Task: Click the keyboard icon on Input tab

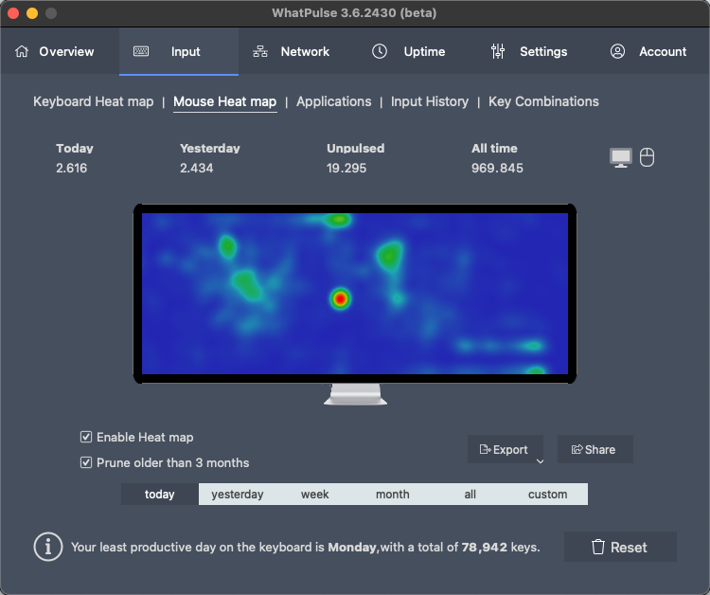Action: (141, 51)
